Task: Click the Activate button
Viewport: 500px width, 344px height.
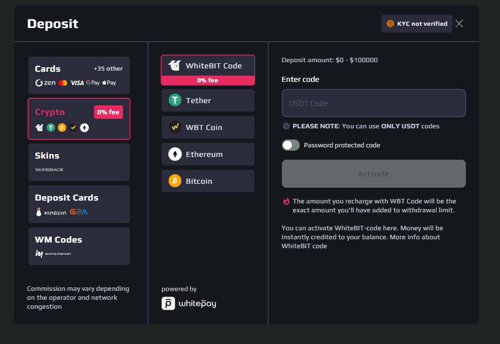Action: [x=374, y=174]
